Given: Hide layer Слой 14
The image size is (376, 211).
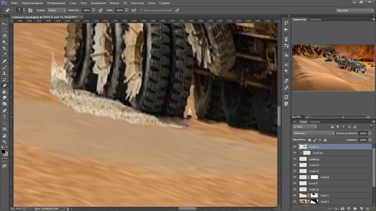Looking at the screenshot, I should [x=295, y=165].
